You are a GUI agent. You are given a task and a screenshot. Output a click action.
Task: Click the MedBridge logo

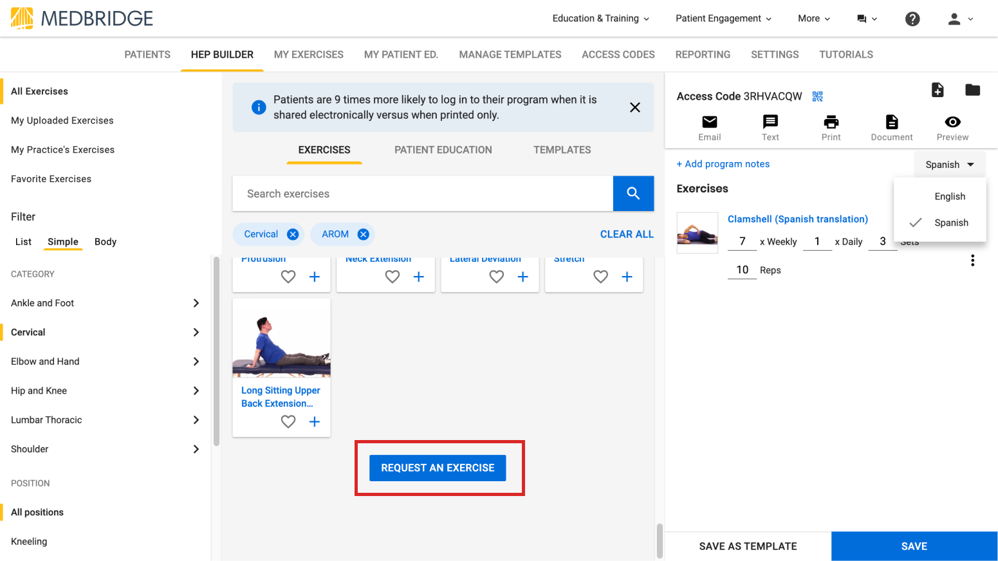click(x=82, y=18)
